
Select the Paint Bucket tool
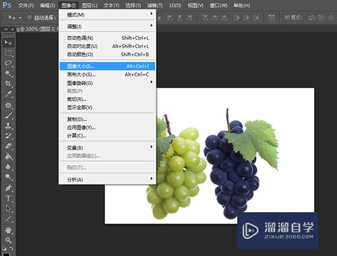click(8, 156)
